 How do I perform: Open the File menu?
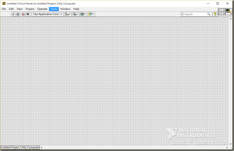4,9
